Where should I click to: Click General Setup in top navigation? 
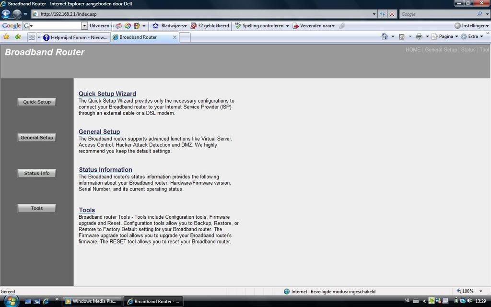(x=441, y=50)
